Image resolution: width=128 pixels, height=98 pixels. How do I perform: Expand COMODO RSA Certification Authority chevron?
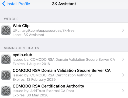[123, 91]
